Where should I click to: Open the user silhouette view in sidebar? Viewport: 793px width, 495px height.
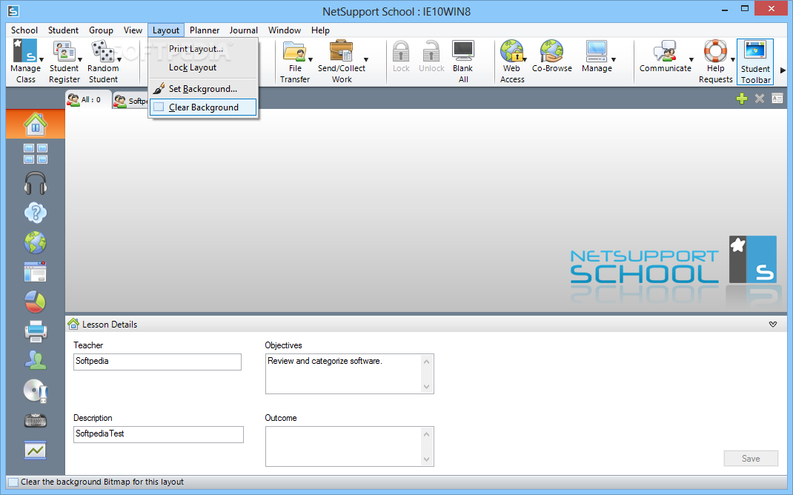pyautogui.click(x=36, y=361)
